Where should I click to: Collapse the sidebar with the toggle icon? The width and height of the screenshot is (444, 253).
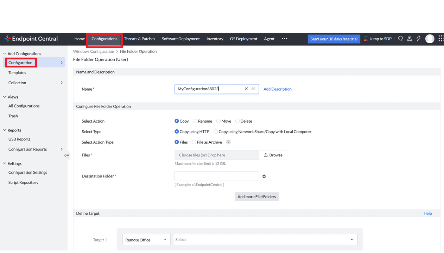(x=66, y=155)
